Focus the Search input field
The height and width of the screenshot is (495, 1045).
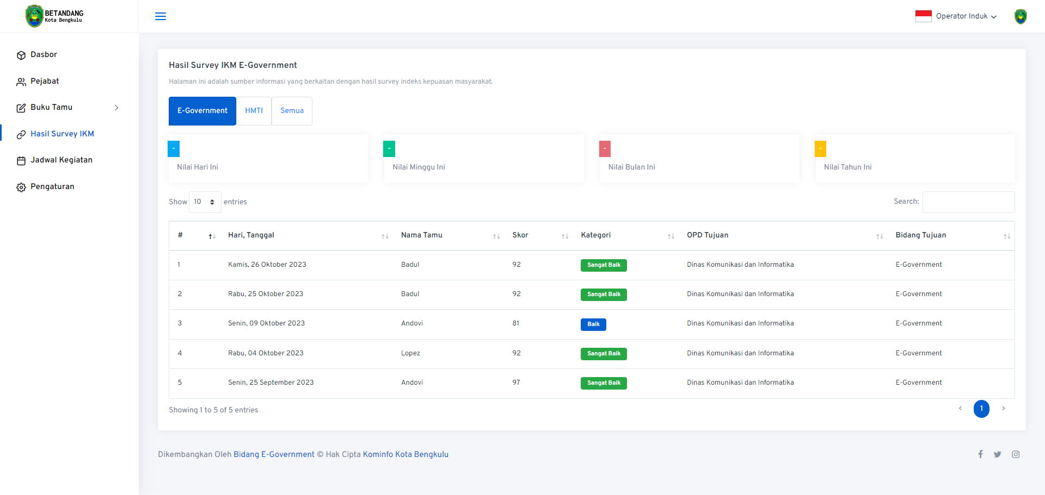[x=968, y=202]
